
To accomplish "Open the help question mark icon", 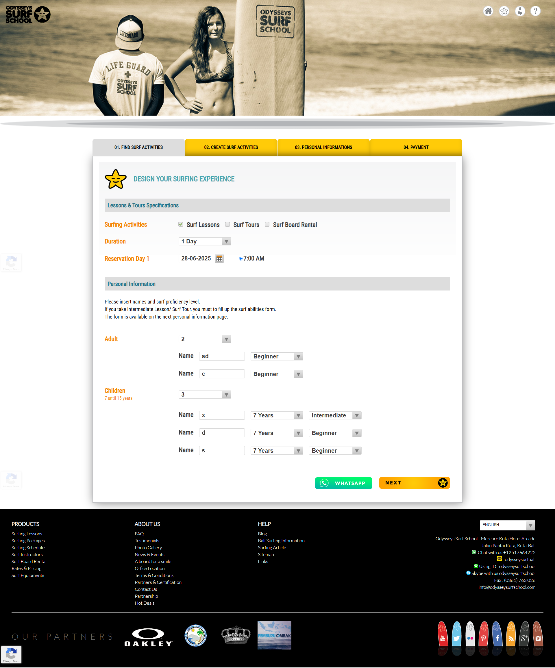I will click(535, 11).
